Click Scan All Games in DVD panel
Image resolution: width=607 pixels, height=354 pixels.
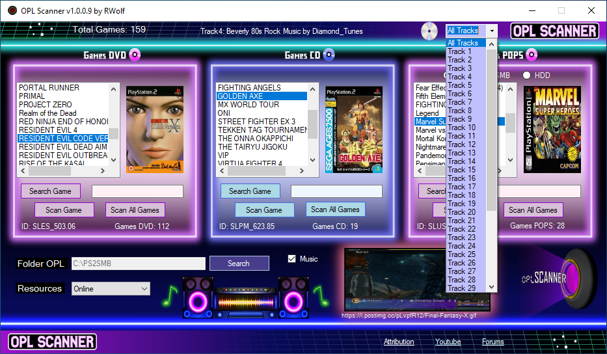coord(135,210)
